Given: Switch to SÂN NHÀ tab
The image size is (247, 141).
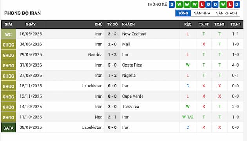Looking at the screenshot, I should pyautogui.click(x=202, y=13).
